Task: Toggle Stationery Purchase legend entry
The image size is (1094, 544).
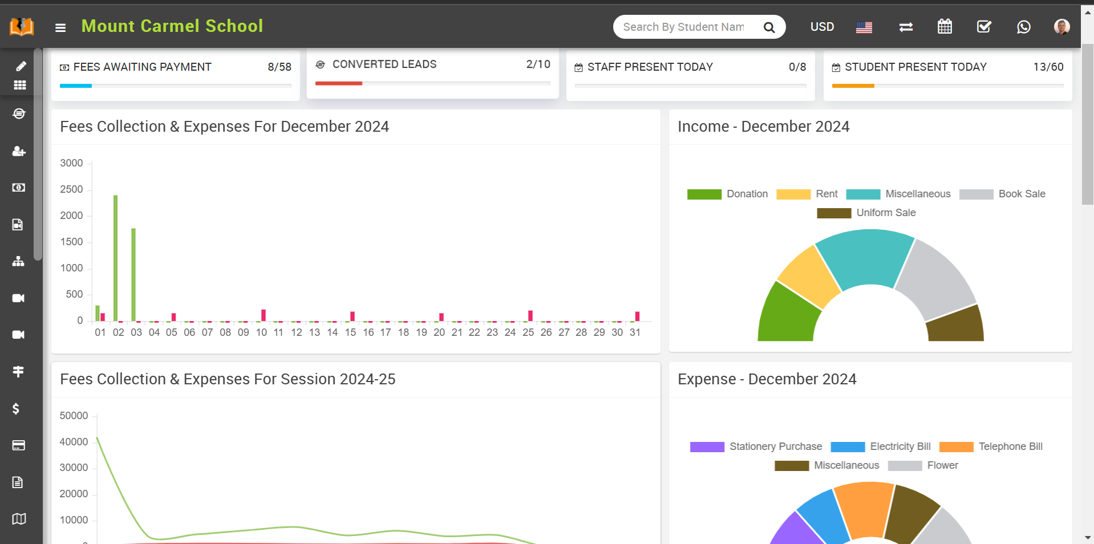Action: (x=756, y=446)
